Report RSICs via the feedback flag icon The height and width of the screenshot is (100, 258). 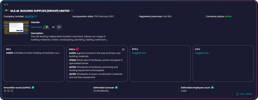tap(123, 50)
